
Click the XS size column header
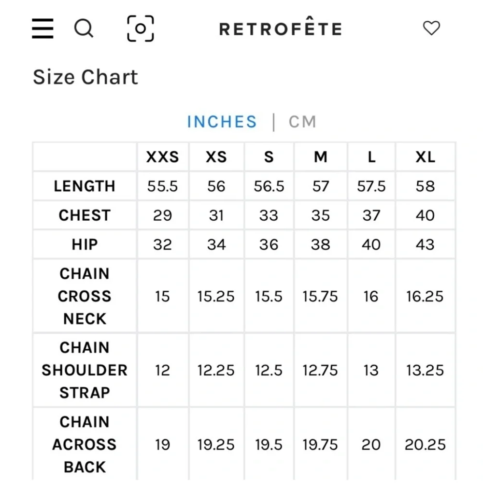(x=216, y=157)
